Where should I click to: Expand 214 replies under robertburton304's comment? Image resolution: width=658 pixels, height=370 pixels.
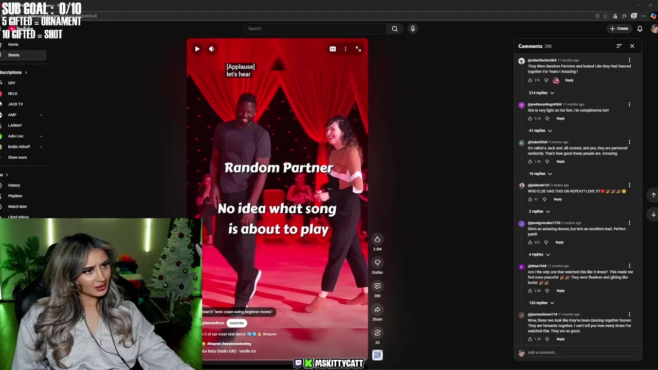click(x=541, y=93)
